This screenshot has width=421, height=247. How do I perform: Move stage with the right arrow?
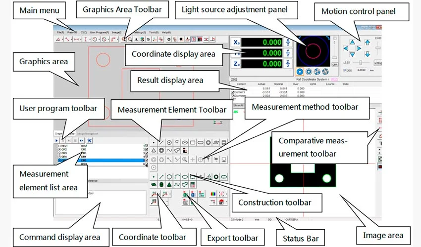click(359, 48)
